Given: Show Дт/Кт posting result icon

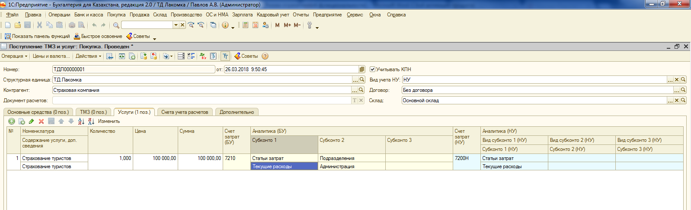Looking at the screenshot, I should 203,56.
